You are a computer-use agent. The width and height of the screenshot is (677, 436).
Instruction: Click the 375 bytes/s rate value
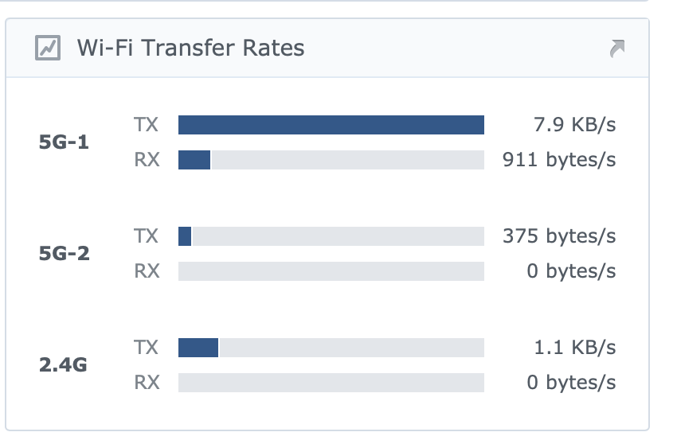[559, 236]
